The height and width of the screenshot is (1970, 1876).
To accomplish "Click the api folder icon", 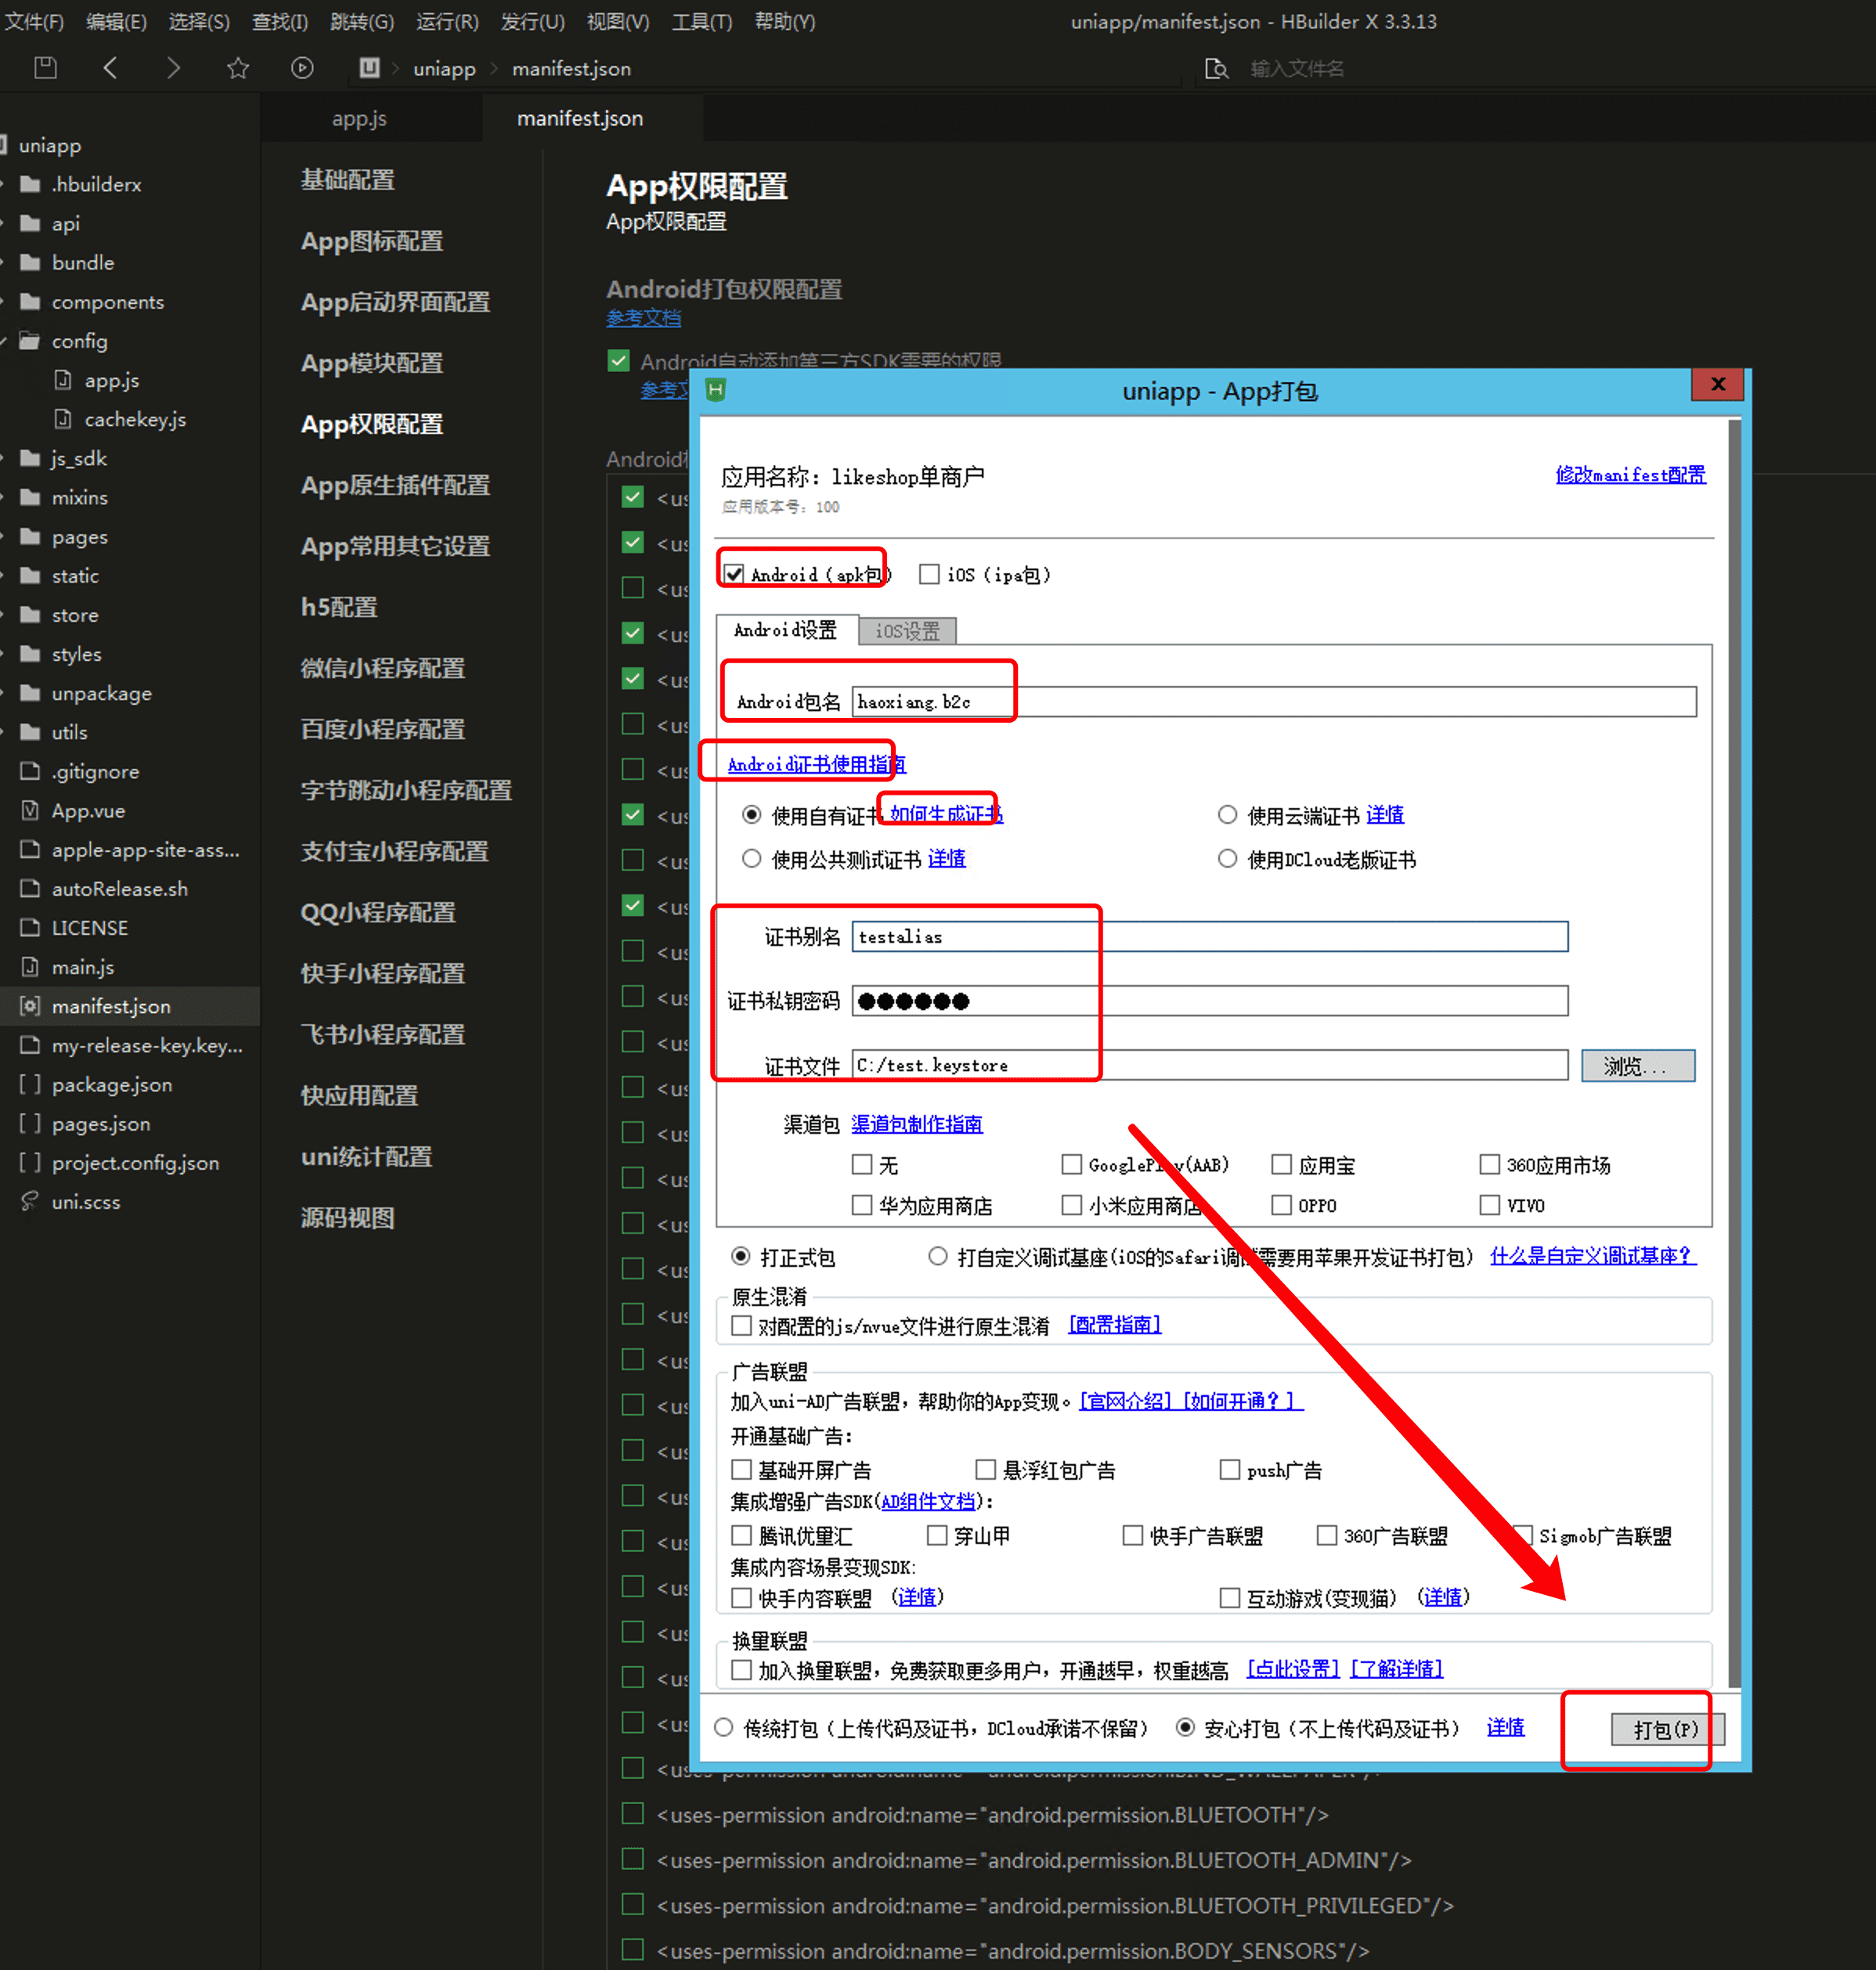I will (x=31, y=223).
